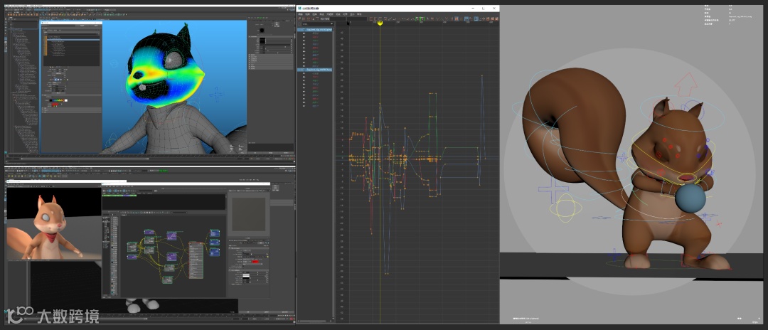Click the yellow current-time marker in Graph Editor
This screenshot has width=768, height=330.
pyautogui.click(x=380, y=23)
